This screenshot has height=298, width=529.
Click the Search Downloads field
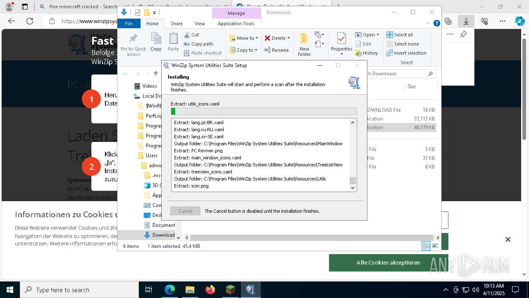tap(397, 74)
